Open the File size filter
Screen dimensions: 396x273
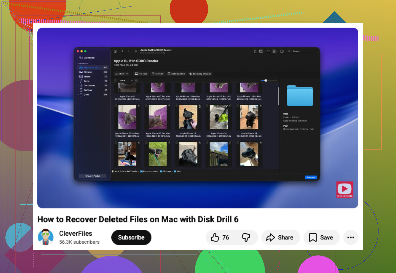(x=158, y=74)
